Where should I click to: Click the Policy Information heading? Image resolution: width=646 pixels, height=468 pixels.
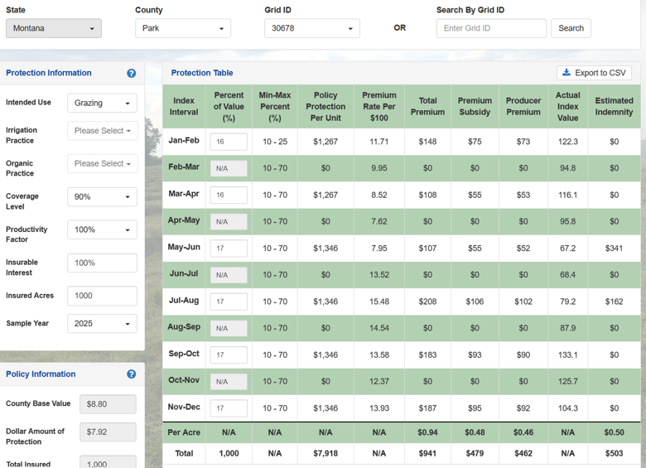41,374
